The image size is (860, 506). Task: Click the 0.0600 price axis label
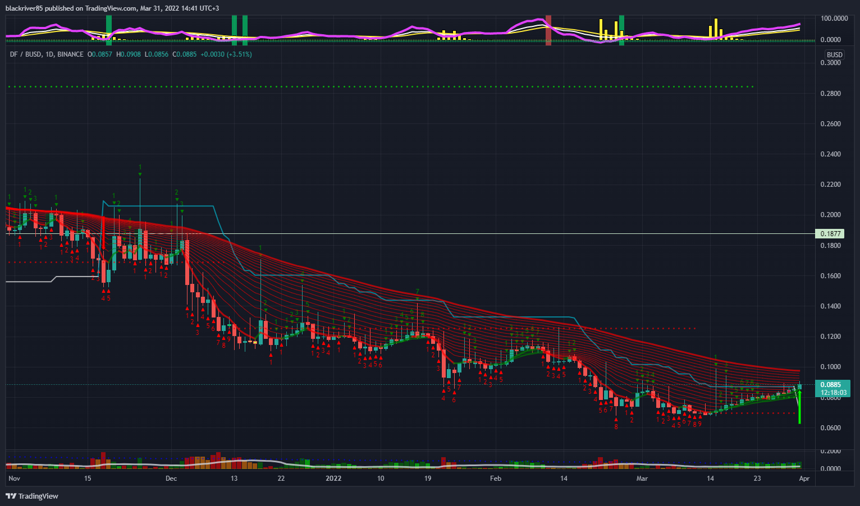coord(831,428)
